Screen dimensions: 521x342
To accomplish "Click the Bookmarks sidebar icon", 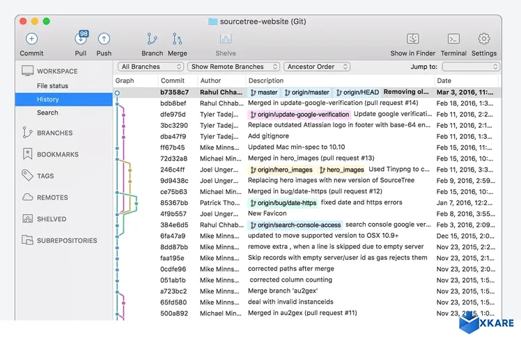I will (x=27, y=154).
